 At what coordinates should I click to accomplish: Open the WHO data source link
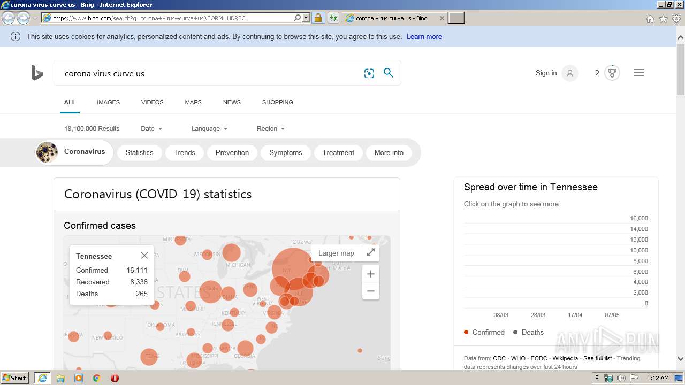coord(518,358)
